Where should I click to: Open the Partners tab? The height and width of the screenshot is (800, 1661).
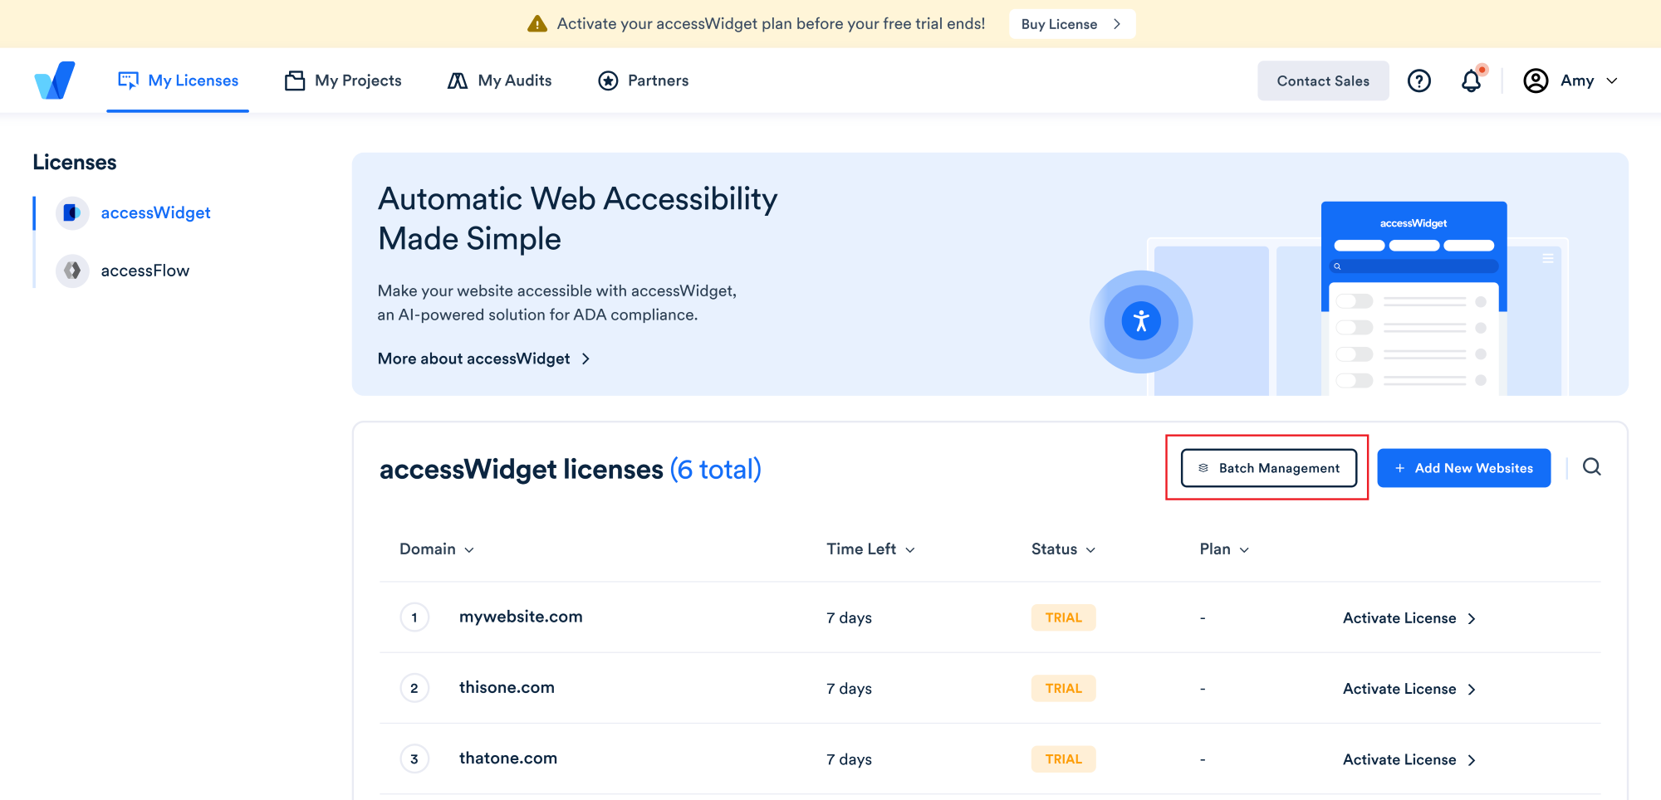click(644, 80)
